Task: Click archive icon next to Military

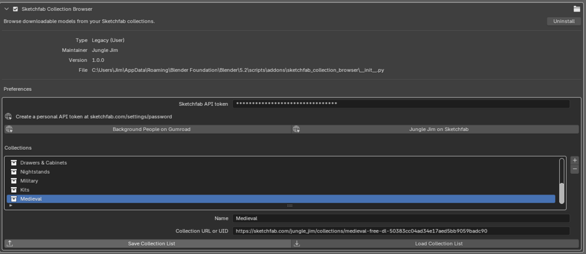Action: pyautogui.click(x=14, y=181)
